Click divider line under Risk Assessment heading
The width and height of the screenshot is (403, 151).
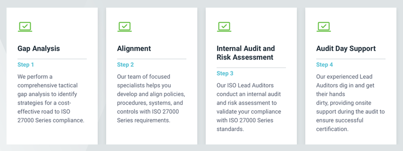[251, 68]
